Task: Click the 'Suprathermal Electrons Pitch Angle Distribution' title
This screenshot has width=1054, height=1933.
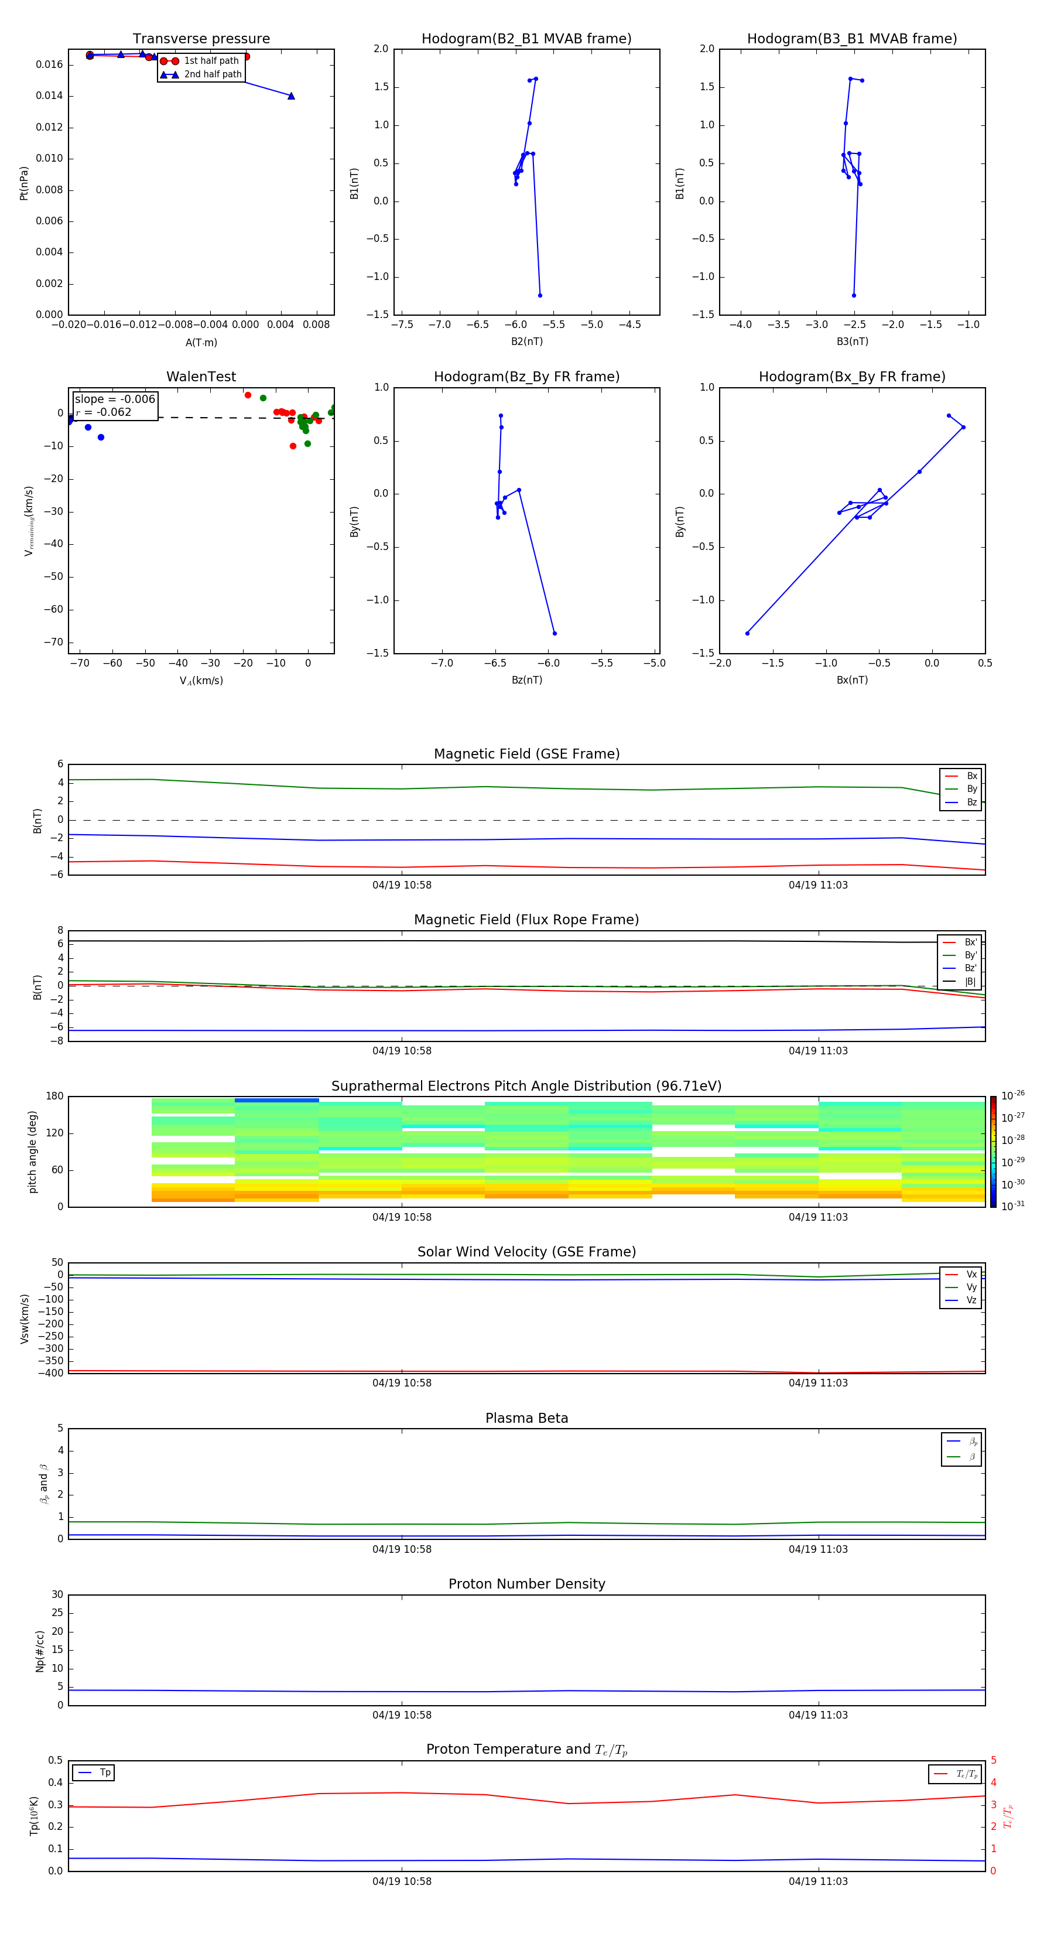Action: click(x=526, y=1087)
